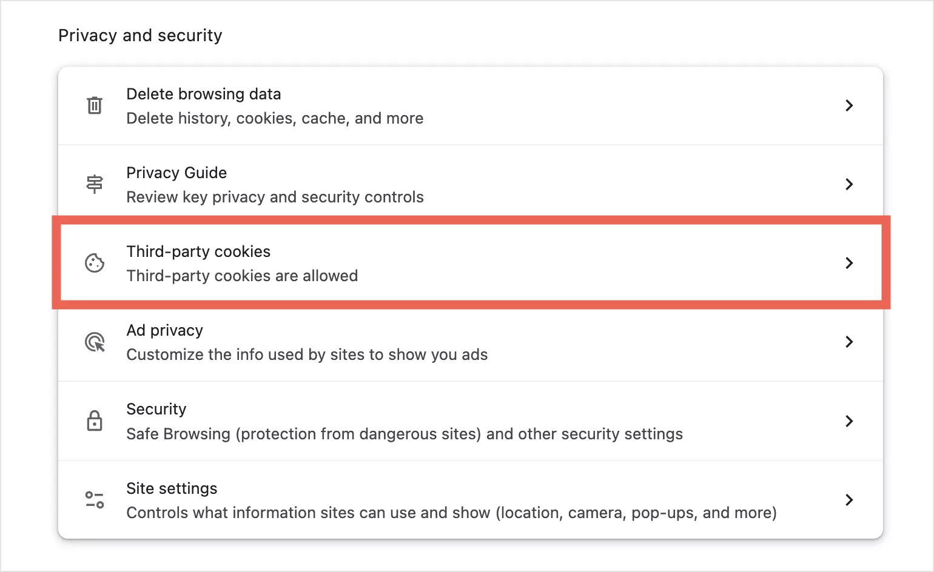Click "Third-party cookies are allowed" description
The height and width of the screenshot is (572, 934).
pyautogui.click(x=242, y=276)
